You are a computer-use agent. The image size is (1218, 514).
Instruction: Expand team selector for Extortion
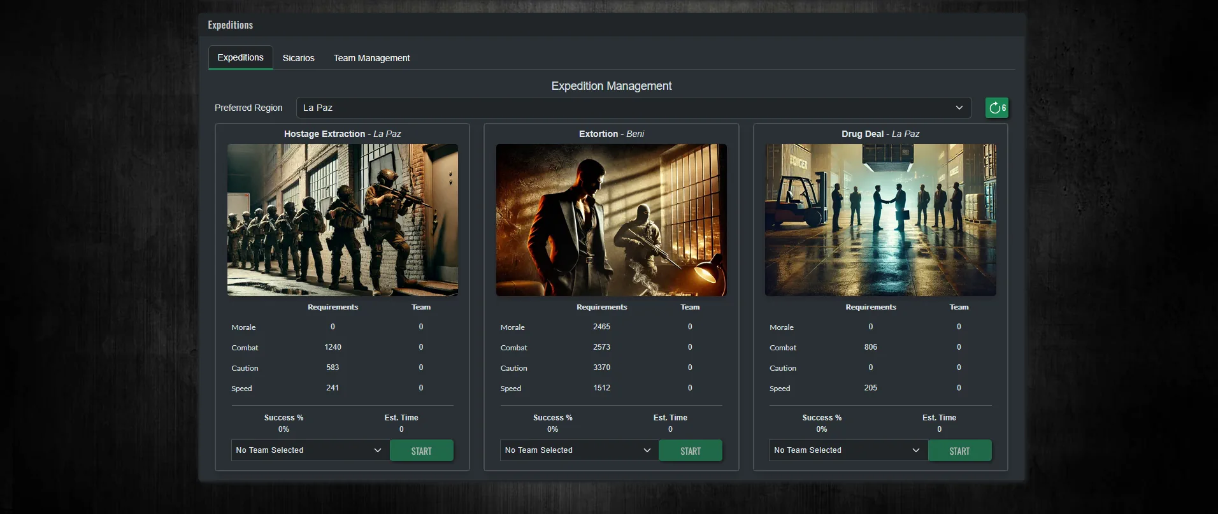coord(578,450)
